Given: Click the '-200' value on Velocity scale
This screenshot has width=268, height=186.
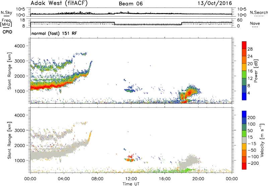Looking at the screenshot, I should (x=254, y=163).
